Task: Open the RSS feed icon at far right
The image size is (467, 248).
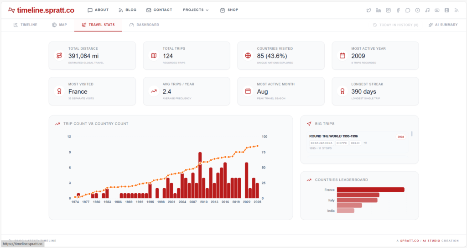Action: [x=457, y=10]
